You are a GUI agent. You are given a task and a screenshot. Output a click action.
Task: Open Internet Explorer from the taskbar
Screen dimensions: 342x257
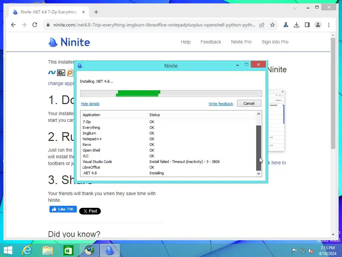[27, 250]
